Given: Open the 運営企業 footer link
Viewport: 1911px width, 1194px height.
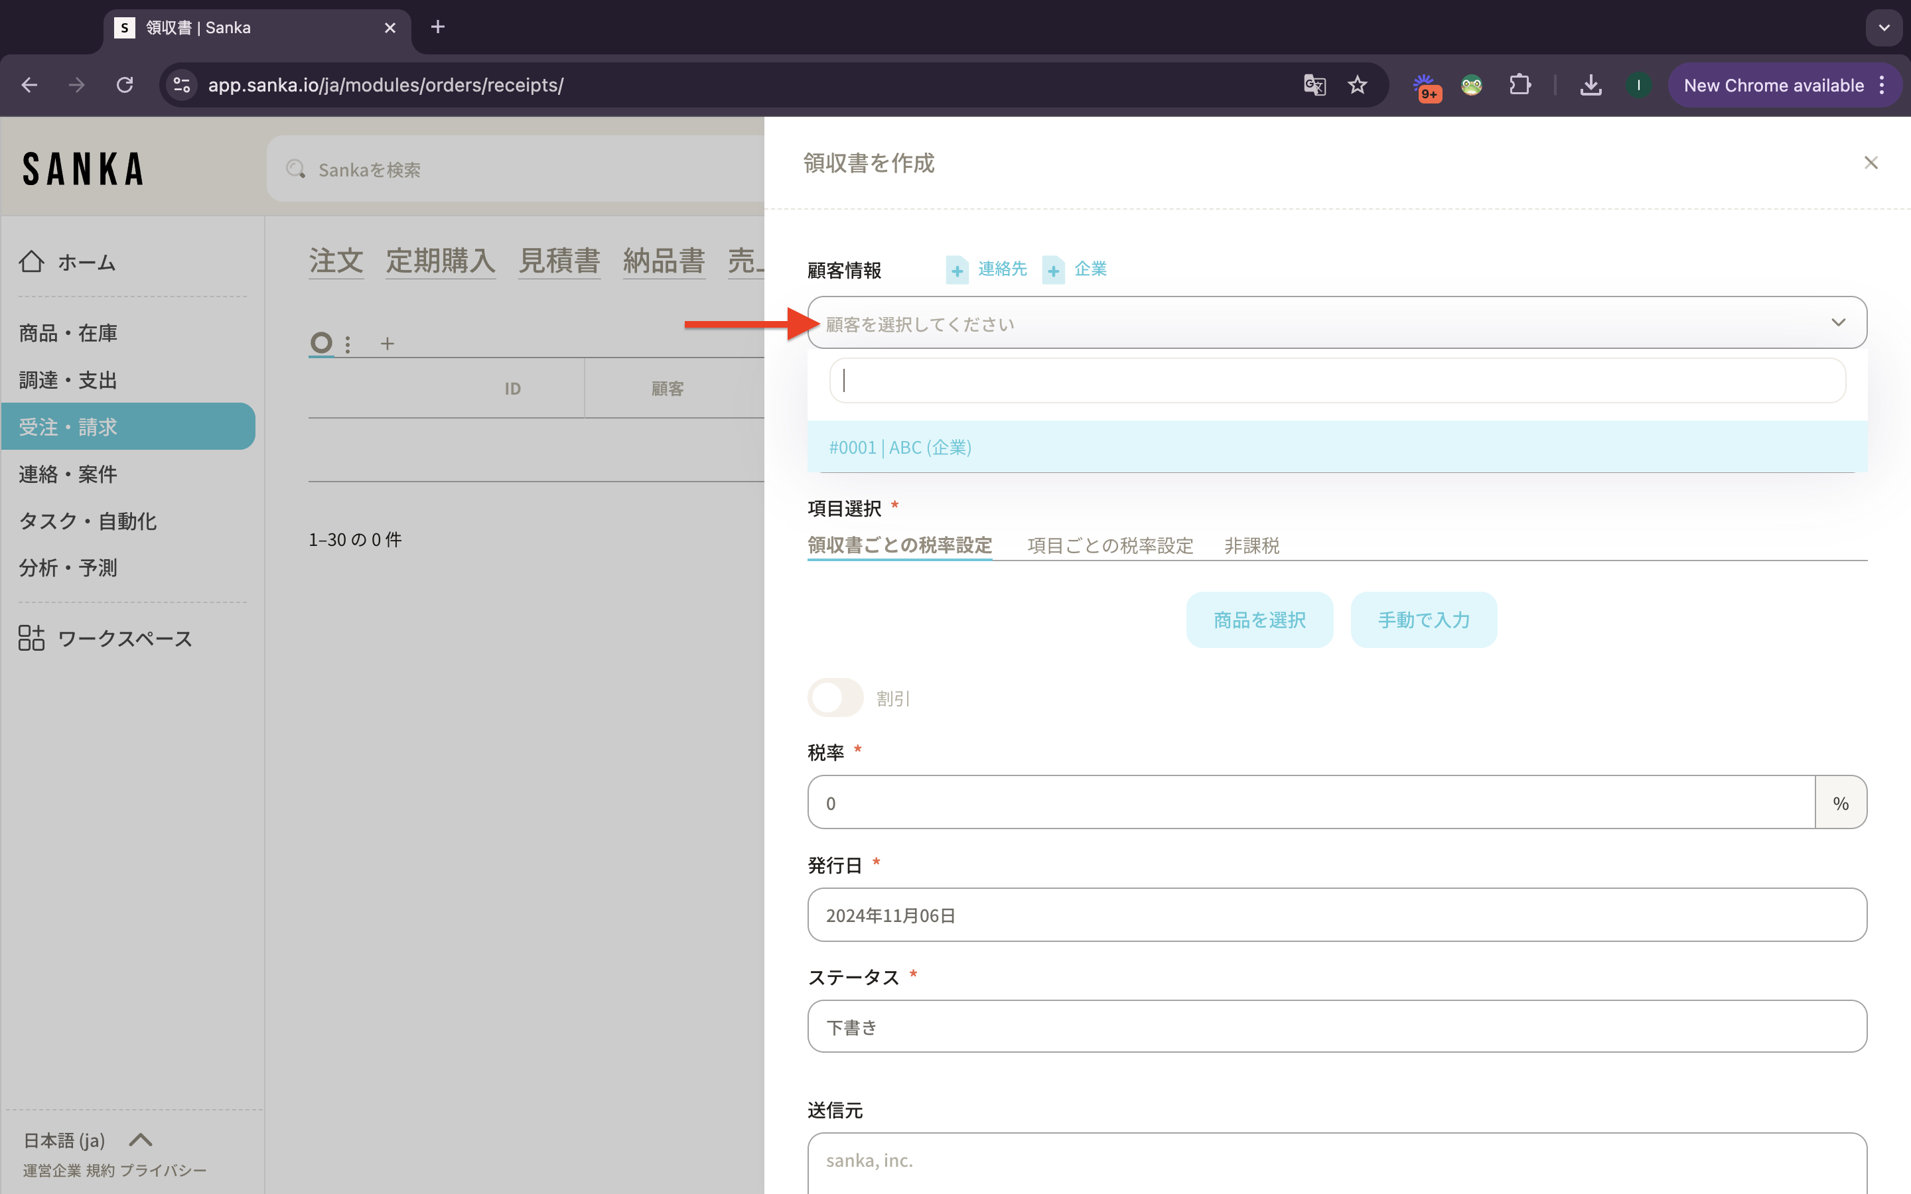Looking at the screenshot, I should [52, 1170].
